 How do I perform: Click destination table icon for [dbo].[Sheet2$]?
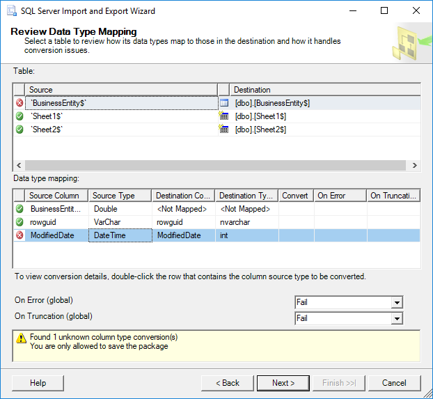(x=224, y=130)
